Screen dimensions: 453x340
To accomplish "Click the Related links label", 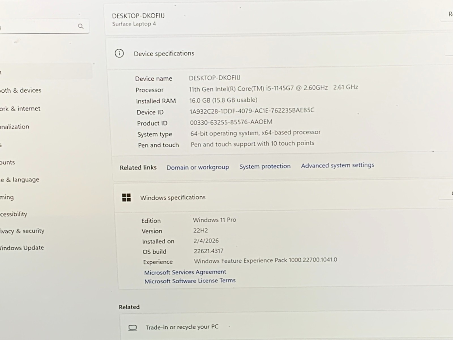I will pos(138,168).
